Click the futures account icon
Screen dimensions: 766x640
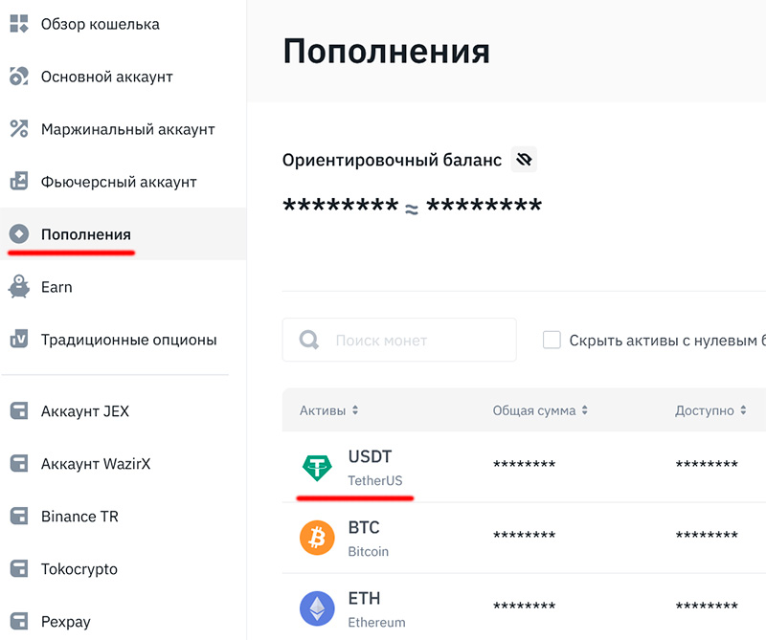pyautogui.click(x=19, y=182)
